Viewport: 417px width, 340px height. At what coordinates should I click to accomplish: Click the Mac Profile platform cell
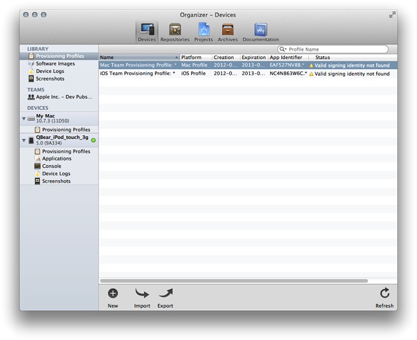tap(194, 65)
